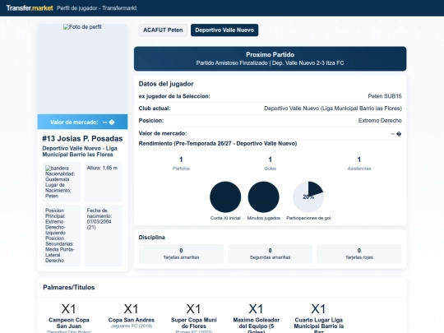
Task: Click the Participaciones de gol 20% chart
Action: coord(308,197)
